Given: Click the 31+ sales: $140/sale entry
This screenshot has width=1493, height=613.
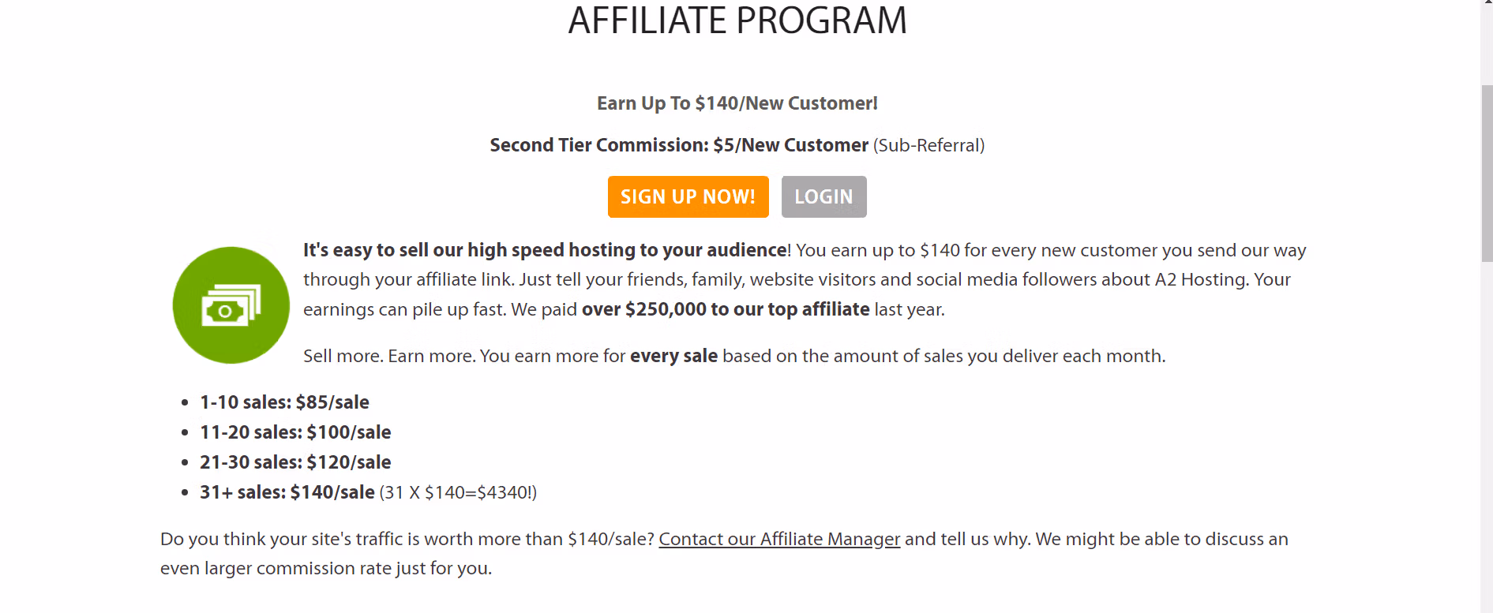Looking at the screenshot, I should (x=286, y=492).
